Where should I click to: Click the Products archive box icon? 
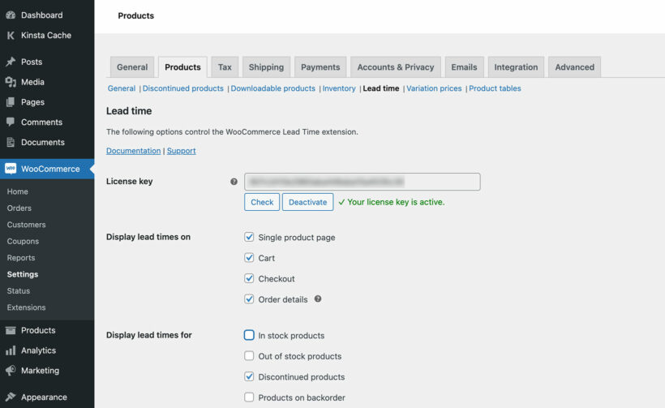coord(11,330)
